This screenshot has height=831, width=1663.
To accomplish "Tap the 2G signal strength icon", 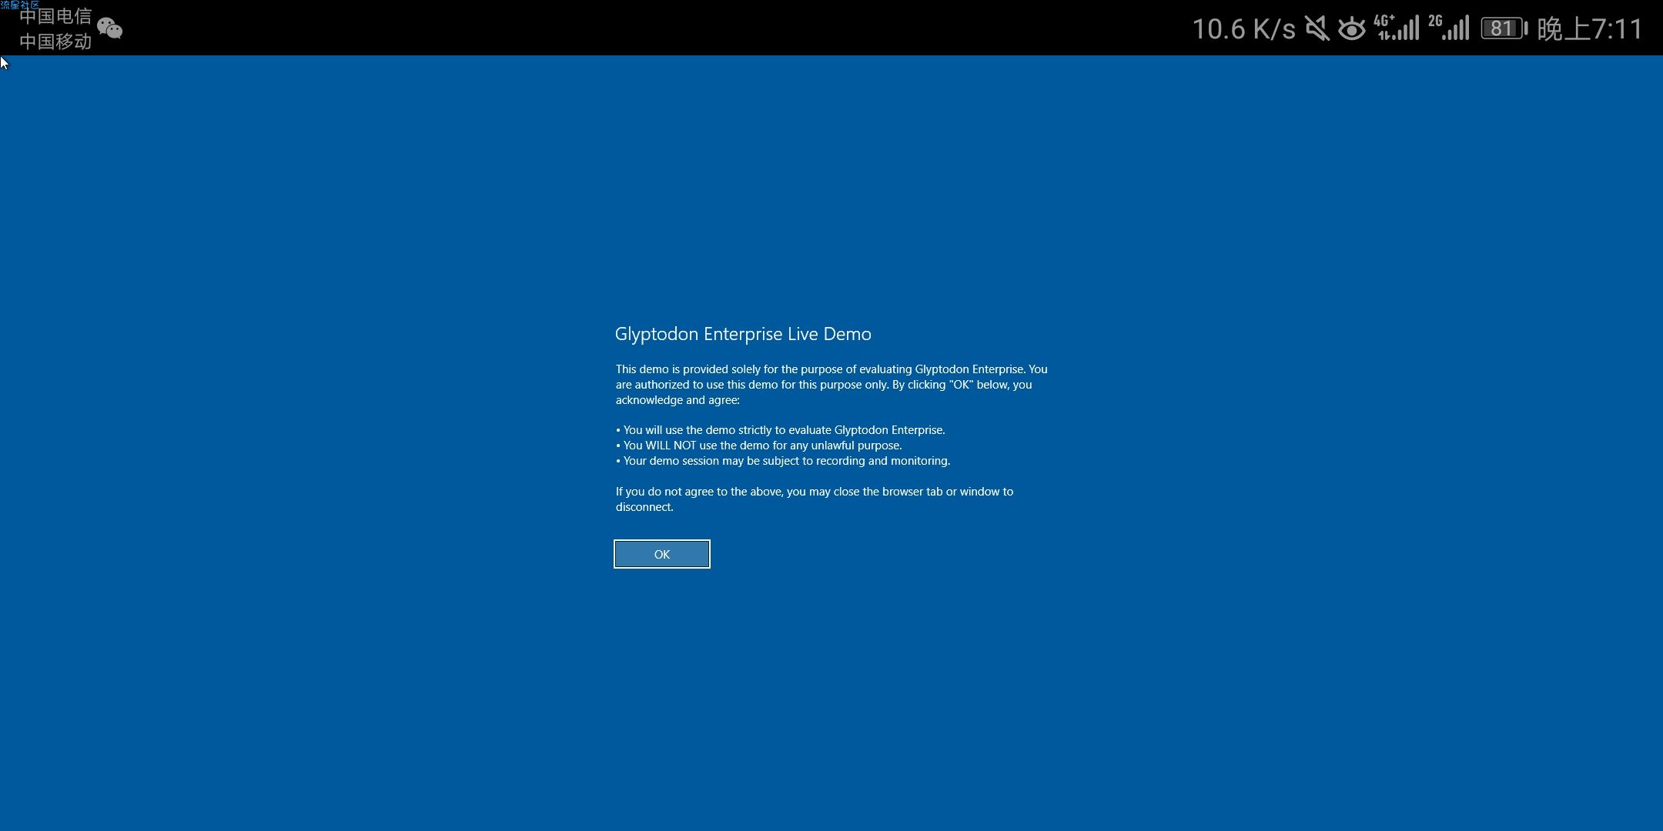I will 1449,28.
